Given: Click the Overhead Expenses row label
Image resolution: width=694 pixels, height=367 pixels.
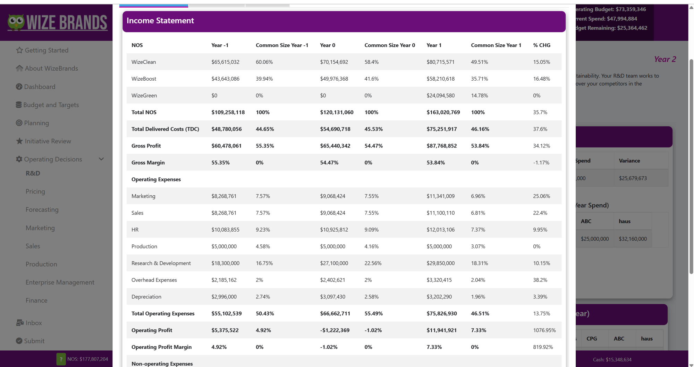Looking at the screenshot, I should point(154,280).
